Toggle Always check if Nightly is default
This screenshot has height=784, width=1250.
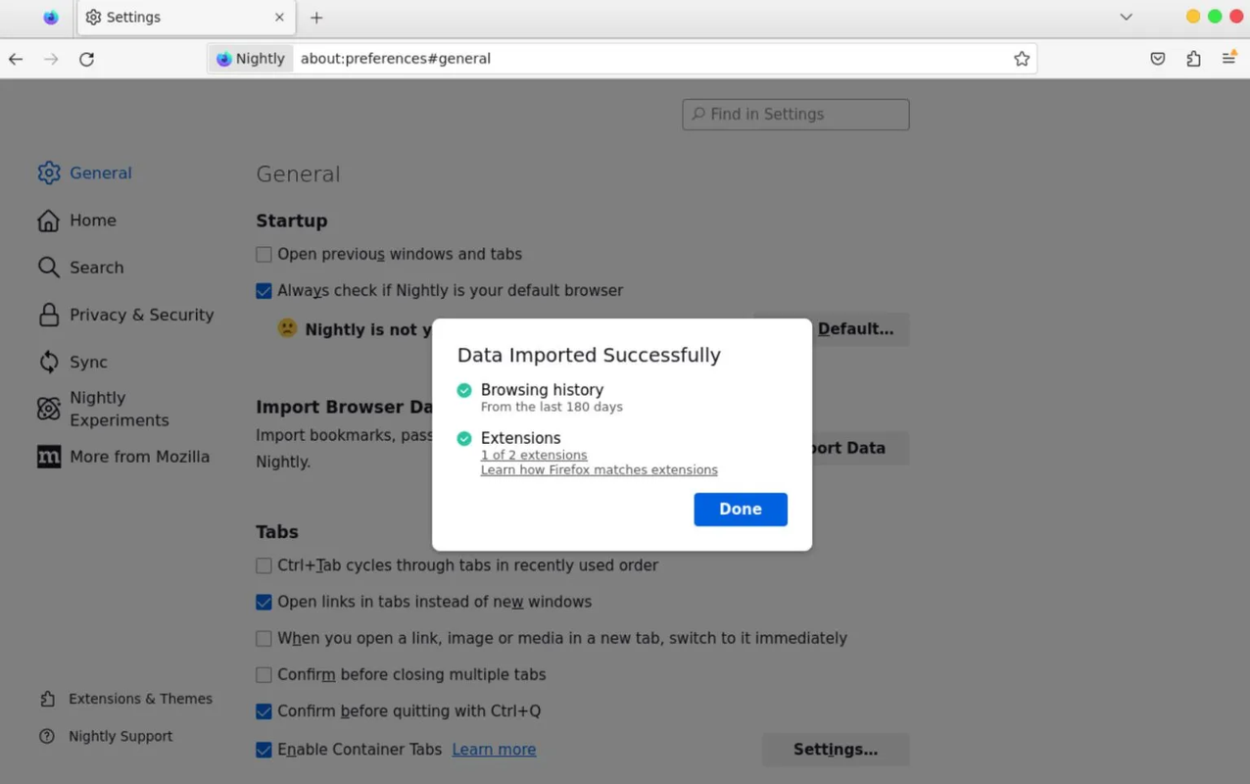coord(264,291)
